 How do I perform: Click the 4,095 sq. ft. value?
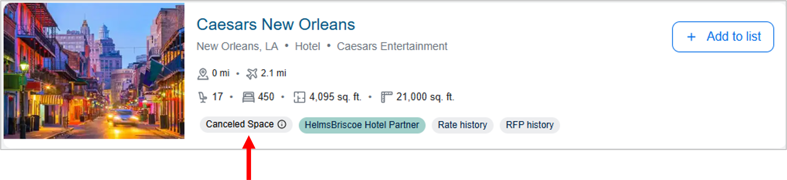click(335, 97)
